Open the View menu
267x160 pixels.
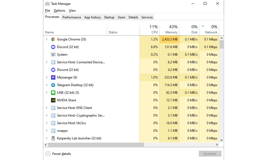(72, 11)
